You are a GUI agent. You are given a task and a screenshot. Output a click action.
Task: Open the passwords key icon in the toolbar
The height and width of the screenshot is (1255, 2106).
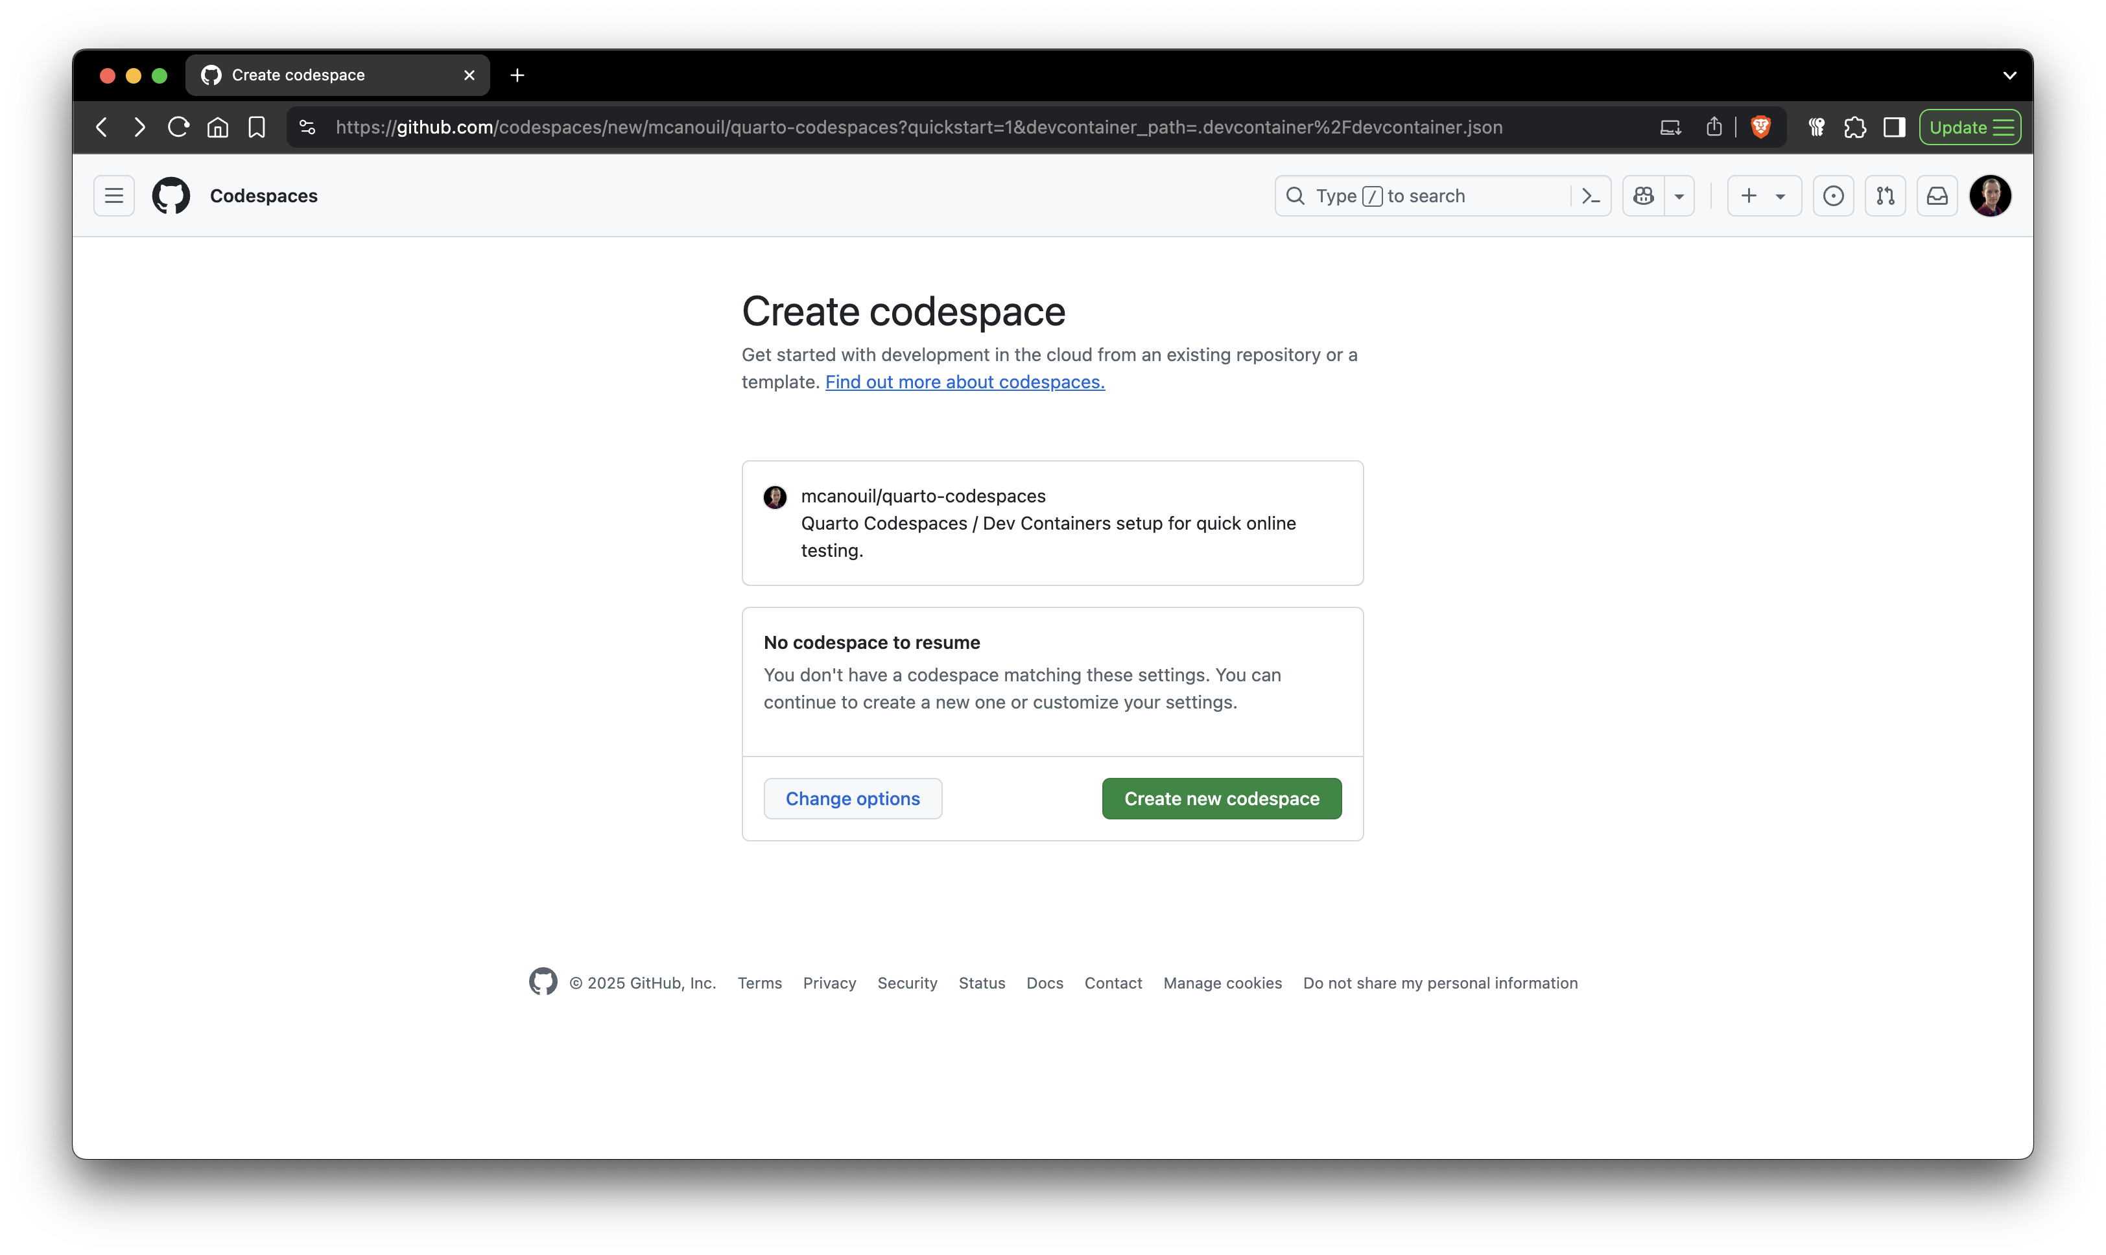pos(1816,127)
